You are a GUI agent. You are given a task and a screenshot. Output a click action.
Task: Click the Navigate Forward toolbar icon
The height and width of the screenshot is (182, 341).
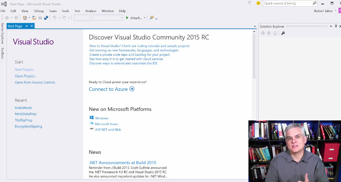pos(16,18)
